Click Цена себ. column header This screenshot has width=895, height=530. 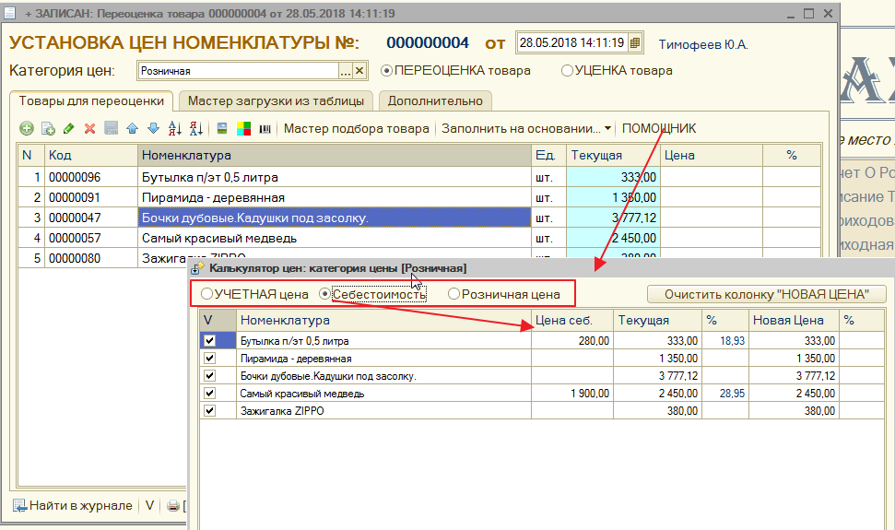point(571,320)
